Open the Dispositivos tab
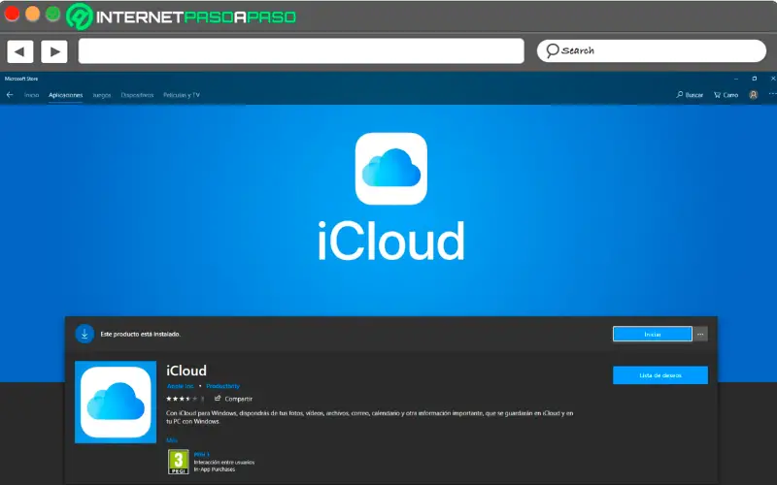The width and height of the screenshot is (777, 485). pos(137,95)
